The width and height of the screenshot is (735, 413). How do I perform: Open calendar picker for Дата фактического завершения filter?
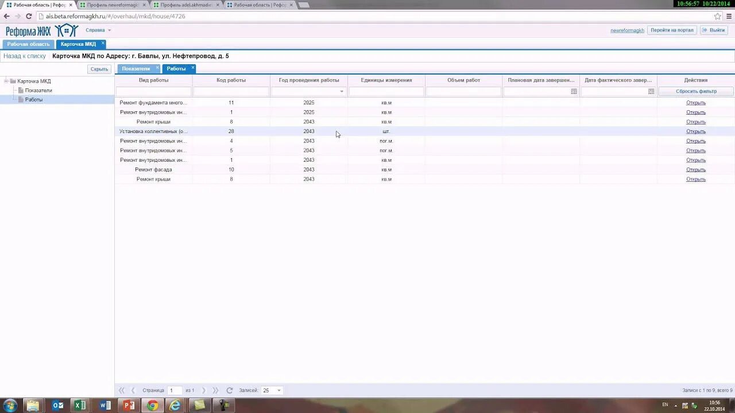tap(651, 91)
